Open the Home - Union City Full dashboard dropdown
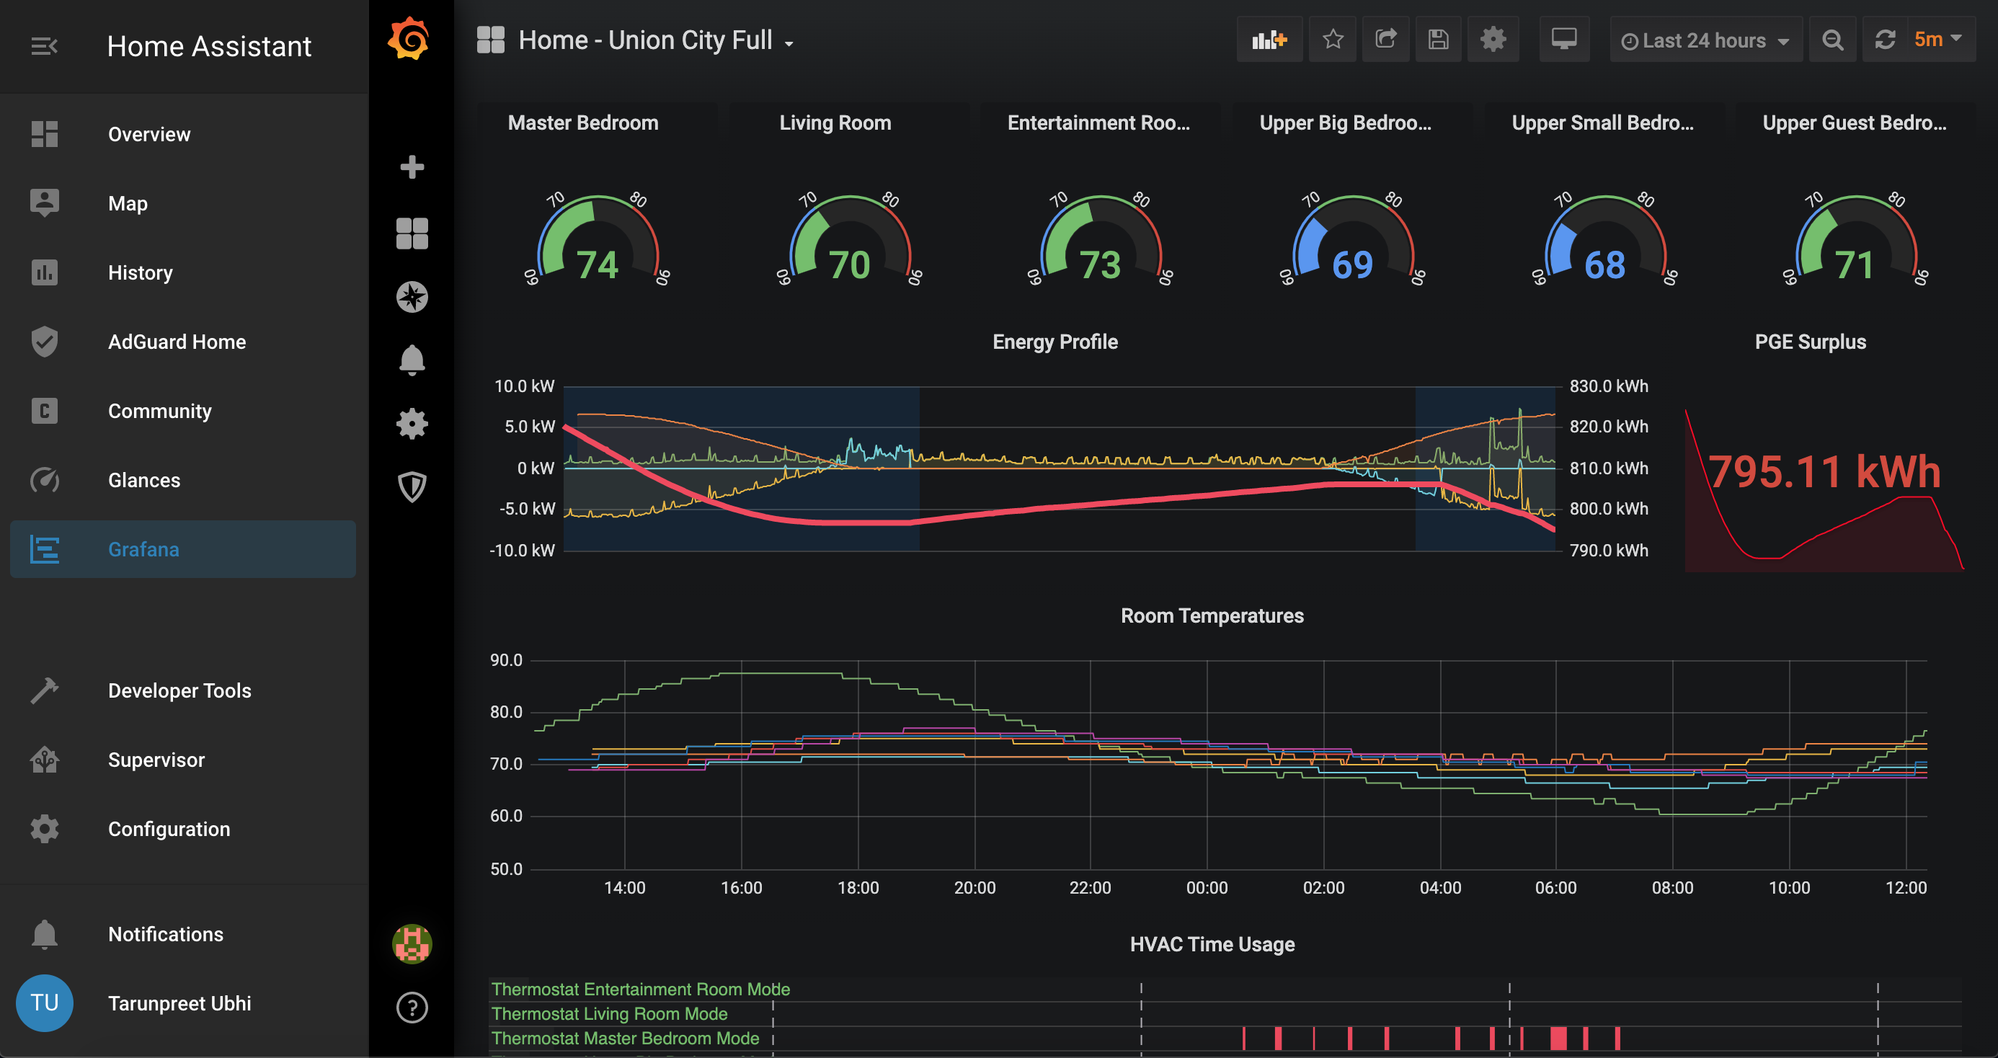 pyautogui.click(x=644, y=40)
